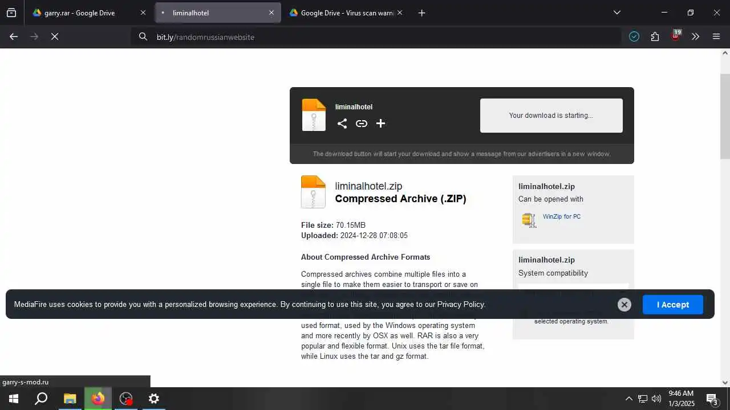The image size is (730, 410).
Task: Click the scrollbar up arrow
Action: (x=725, y=53)
